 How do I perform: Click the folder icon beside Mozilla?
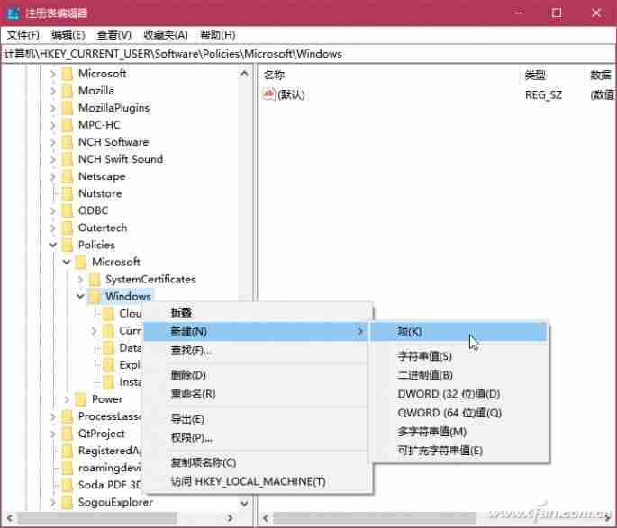68,91
